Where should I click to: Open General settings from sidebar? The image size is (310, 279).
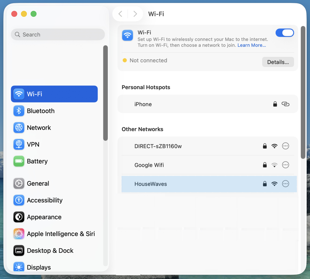point(19,183)
